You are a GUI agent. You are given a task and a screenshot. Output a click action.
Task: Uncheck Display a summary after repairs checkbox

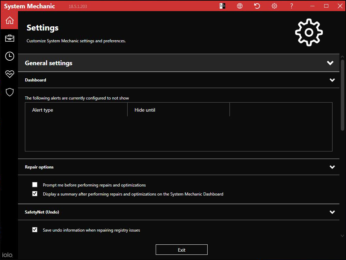click(35, 194)
